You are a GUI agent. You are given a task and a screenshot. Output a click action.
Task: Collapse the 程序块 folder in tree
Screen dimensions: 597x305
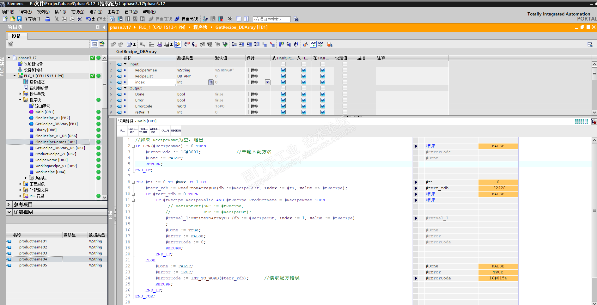click(20, 100)
